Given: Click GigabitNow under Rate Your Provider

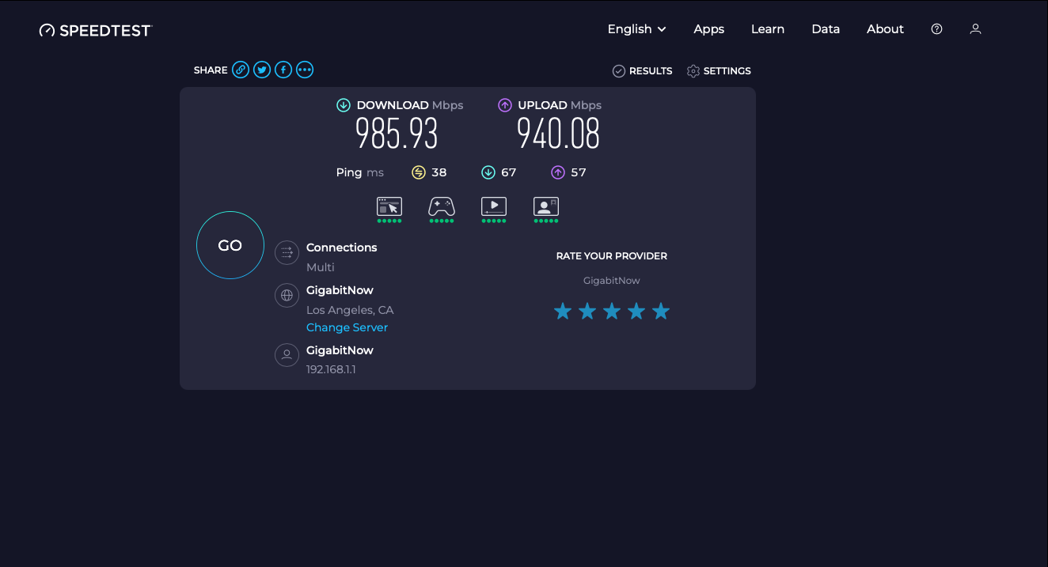Looking at the screenshot, I should 612,281.
